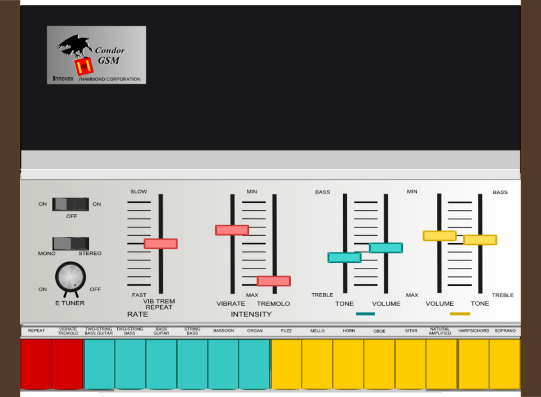Flip the Mono/Stereo switch

[70, 244]
